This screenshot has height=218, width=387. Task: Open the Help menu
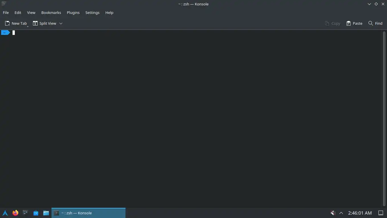[109, 12]
